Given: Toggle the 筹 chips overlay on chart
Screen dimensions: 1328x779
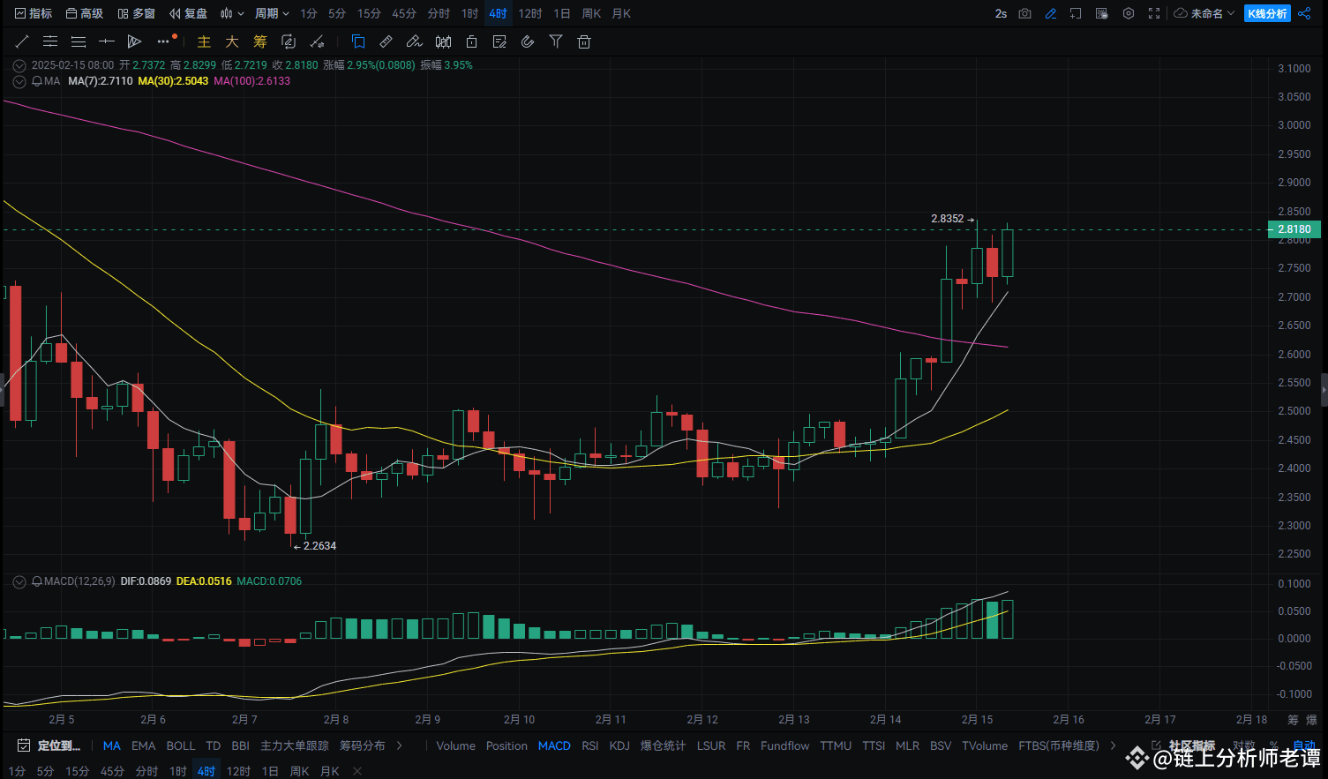Looking at the screenshot, I should click(x=259, y=41).
